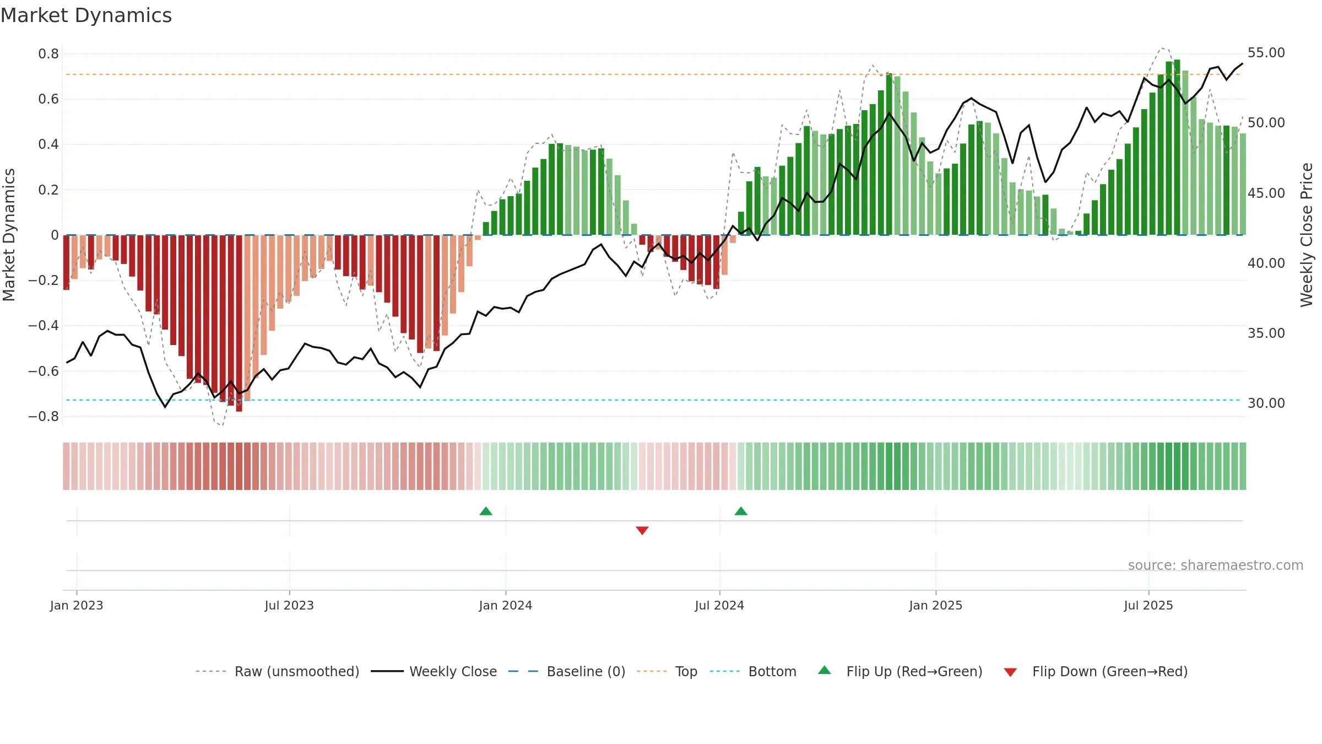Toggle the Baseline (0) legend entry

click(567, 671)
